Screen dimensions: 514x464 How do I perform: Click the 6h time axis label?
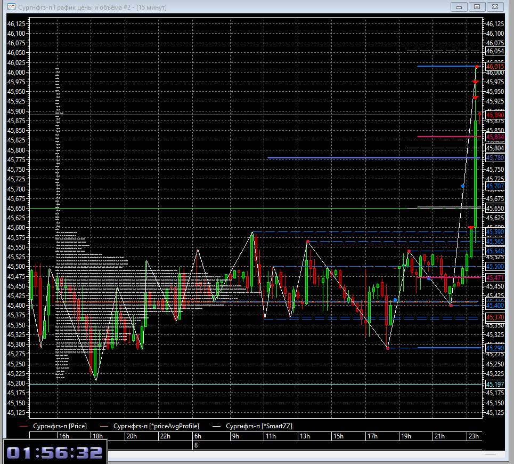[198, 436]
